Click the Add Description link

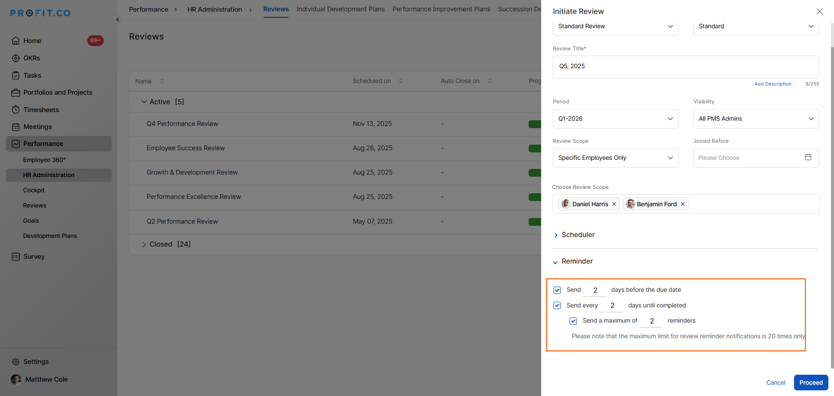[x=772, y=84]
